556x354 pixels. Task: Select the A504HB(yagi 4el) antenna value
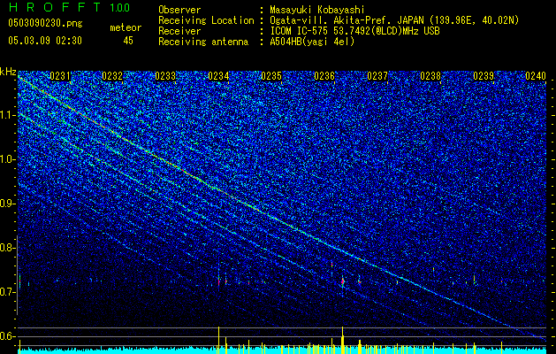312,42
